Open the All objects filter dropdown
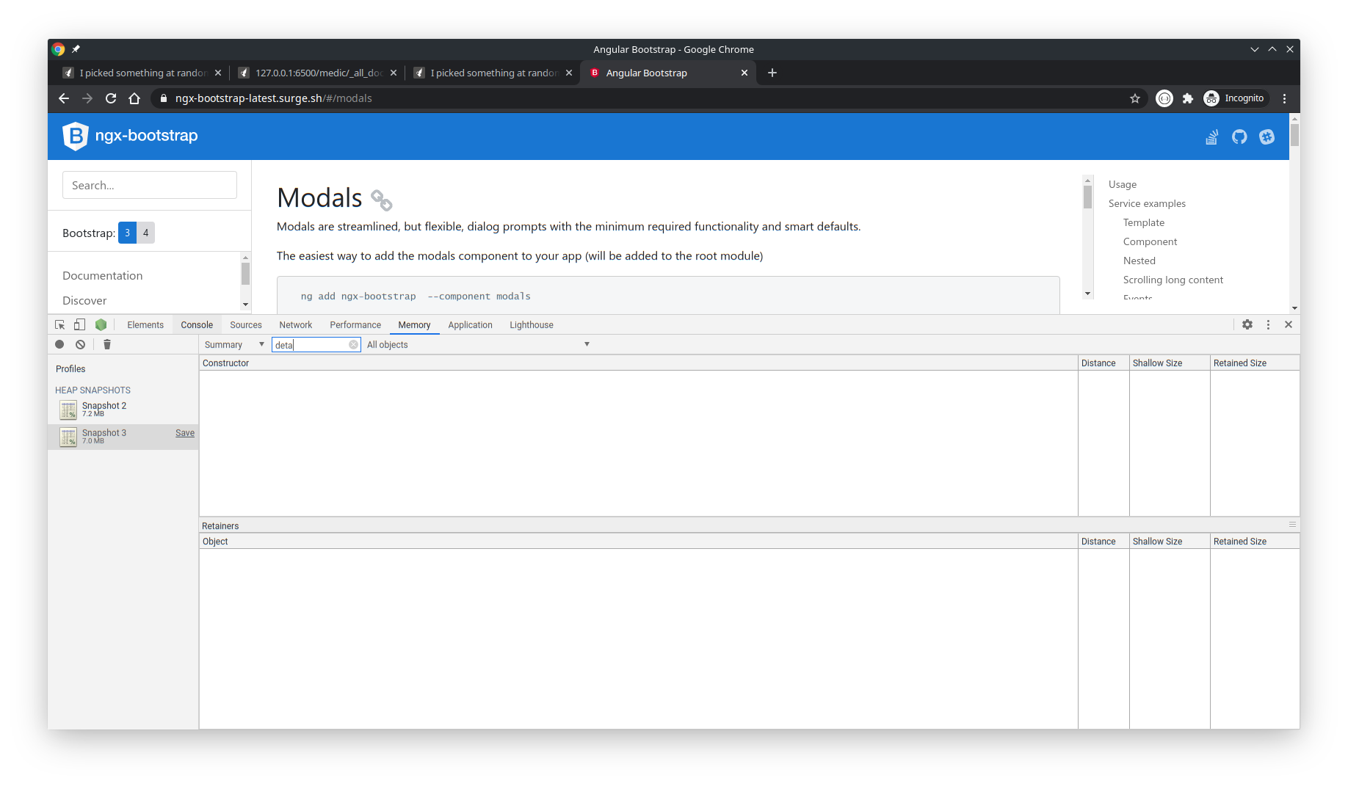 pyautogui.click(x=477, y=344)
